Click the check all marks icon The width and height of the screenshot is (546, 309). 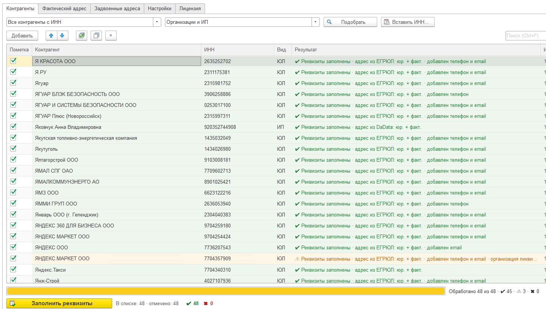81,36
